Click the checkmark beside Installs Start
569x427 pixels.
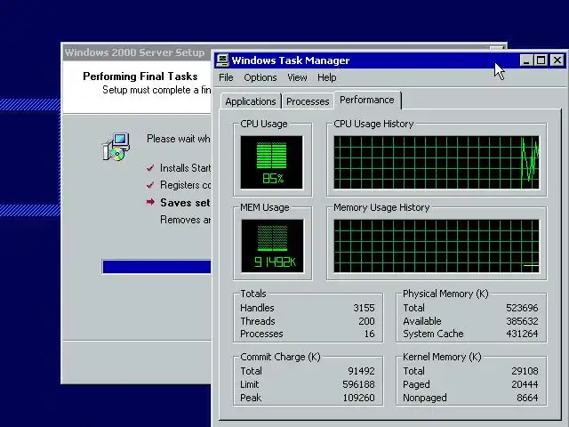(150, 168)
